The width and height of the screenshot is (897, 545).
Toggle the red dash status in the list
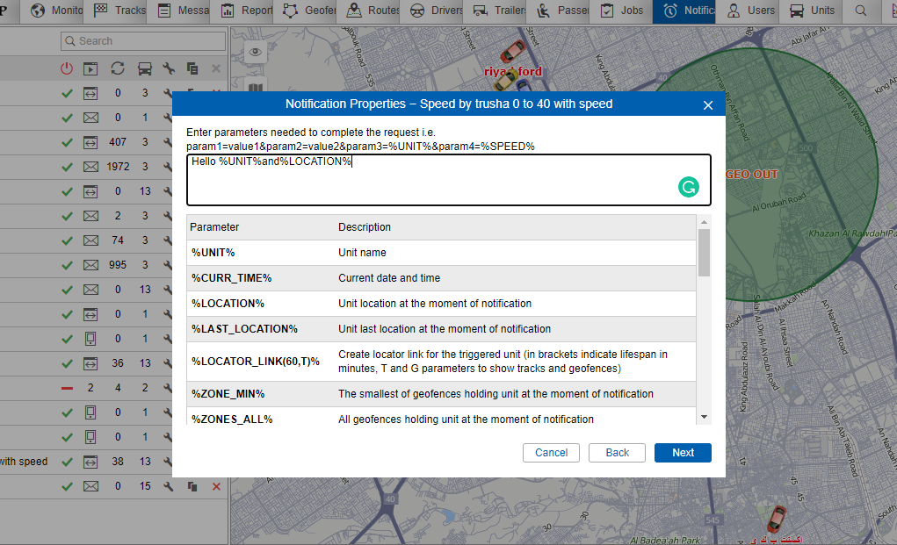[67, 388]
